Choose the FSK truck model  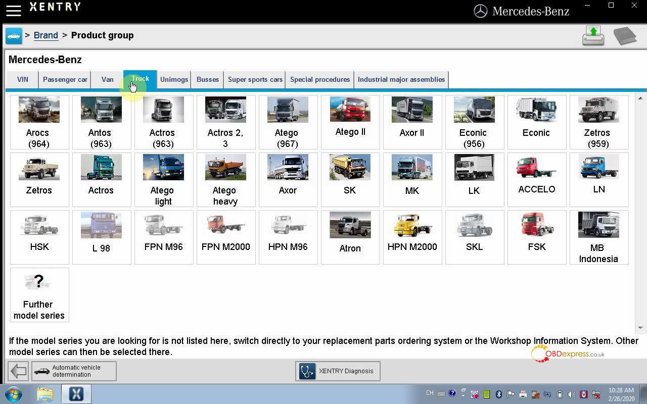[x=537, y=237]
